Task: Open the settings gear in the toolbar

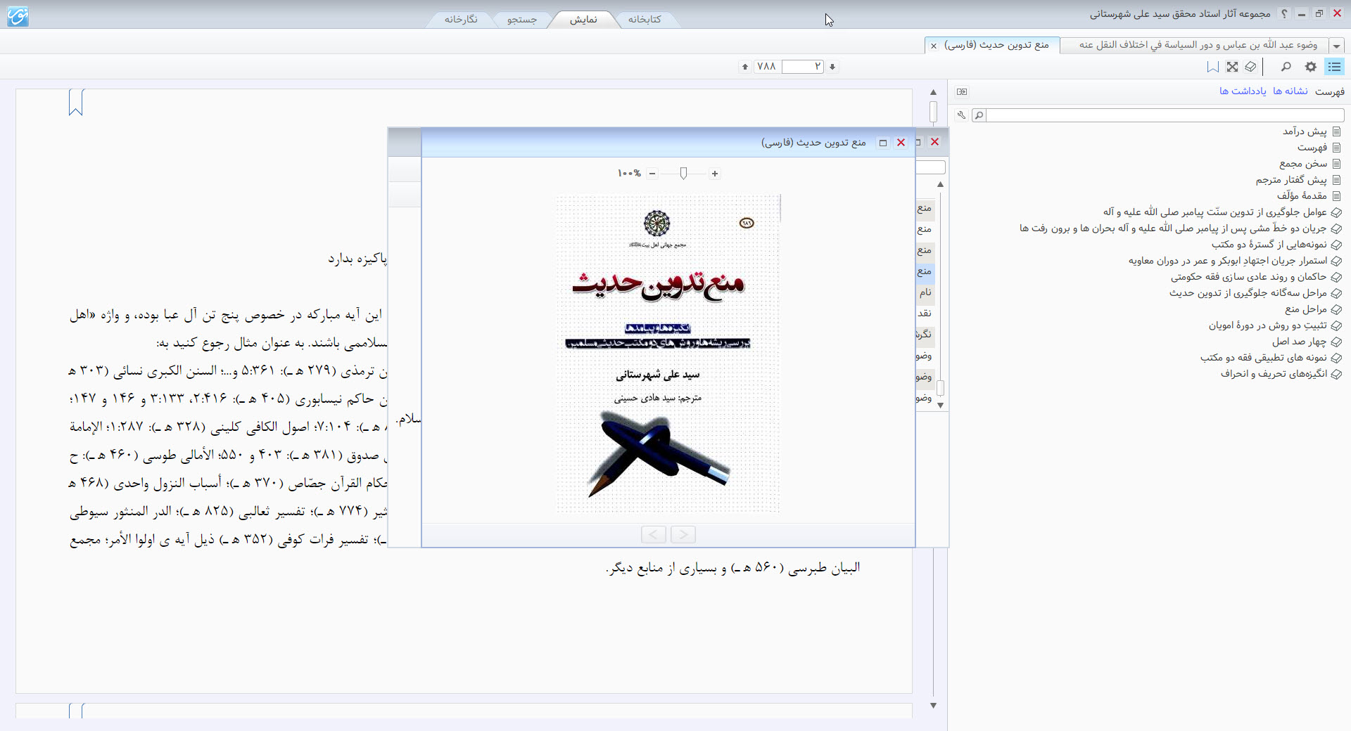Action: click(1310, 67)
